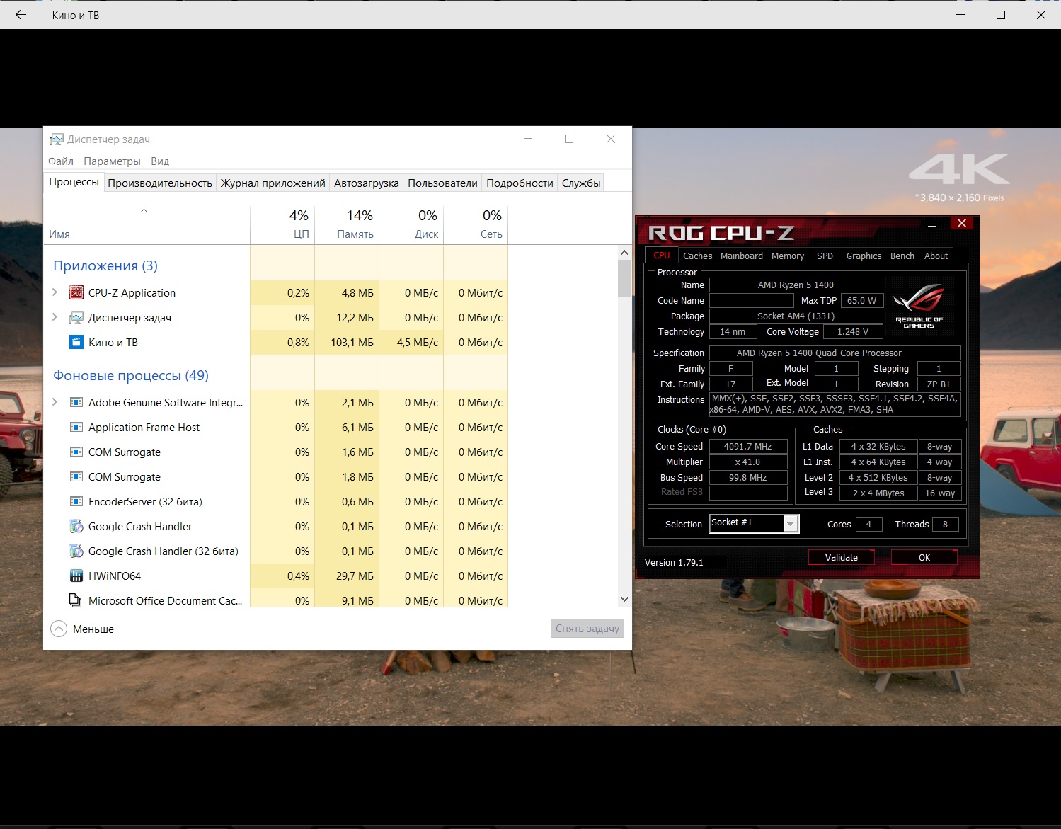Click the Adobe Genuine Software Integrity icon
This screenshot has width=1061, height=829.
[x=76, y=402]
